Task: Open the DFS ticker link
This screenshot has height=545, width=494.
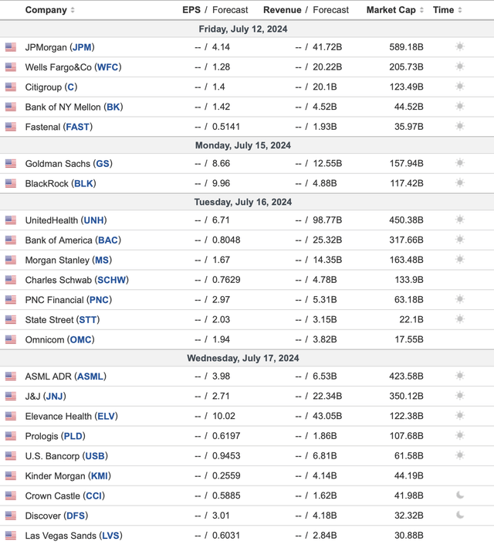Action: [x=76, y=516]
